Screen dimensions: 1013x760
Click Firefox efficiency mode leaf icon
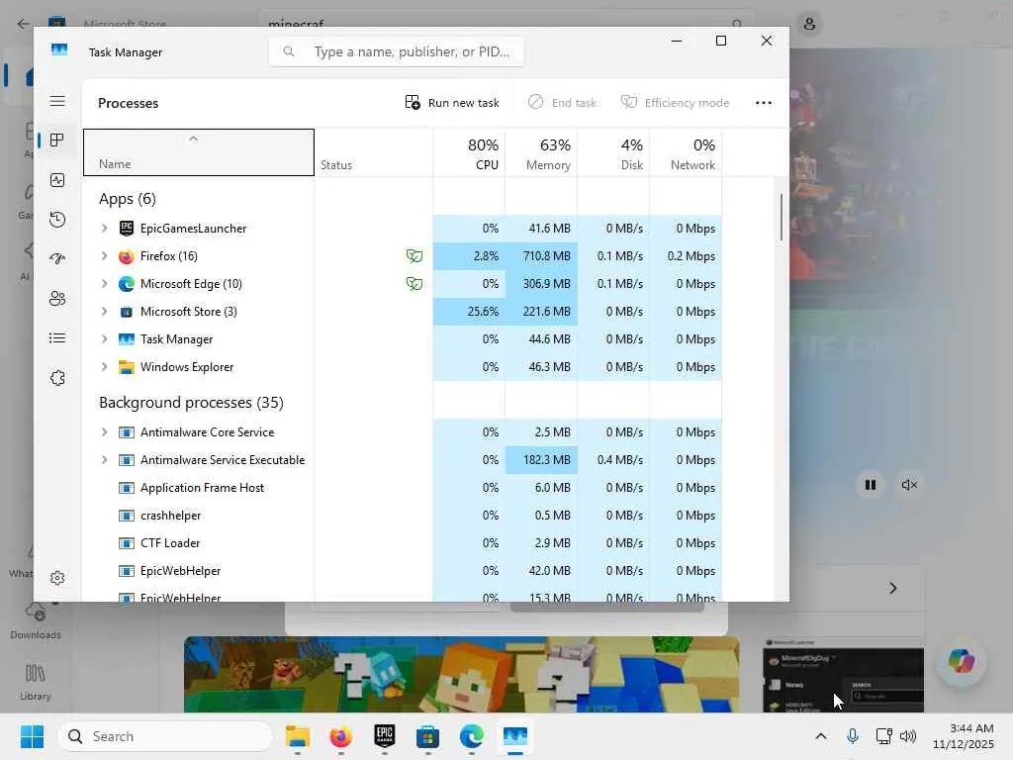[x=414, y=256]
